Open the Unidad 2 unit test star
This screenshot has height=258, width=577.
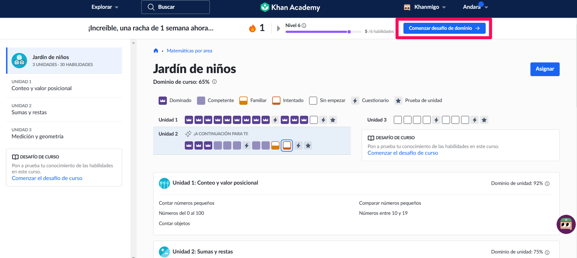tap(308, 146)
